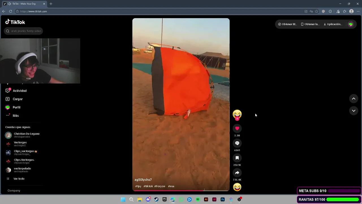Open the Más menu
362x204 pixels.
(x=12, y=116)
